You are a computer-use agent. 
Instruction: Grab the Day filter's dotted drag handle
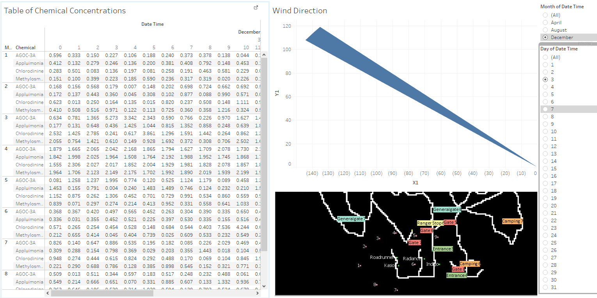[x=585, y=44]
